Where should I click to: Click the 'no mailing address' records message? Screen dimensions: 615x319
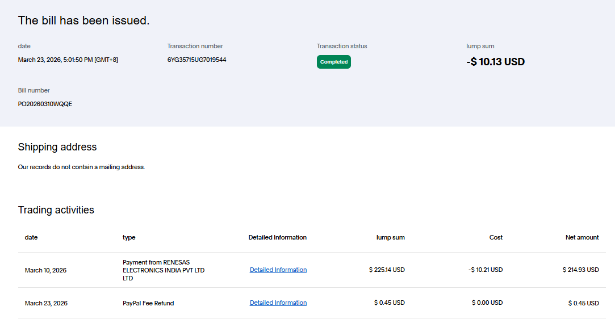(x=81, y=167)
